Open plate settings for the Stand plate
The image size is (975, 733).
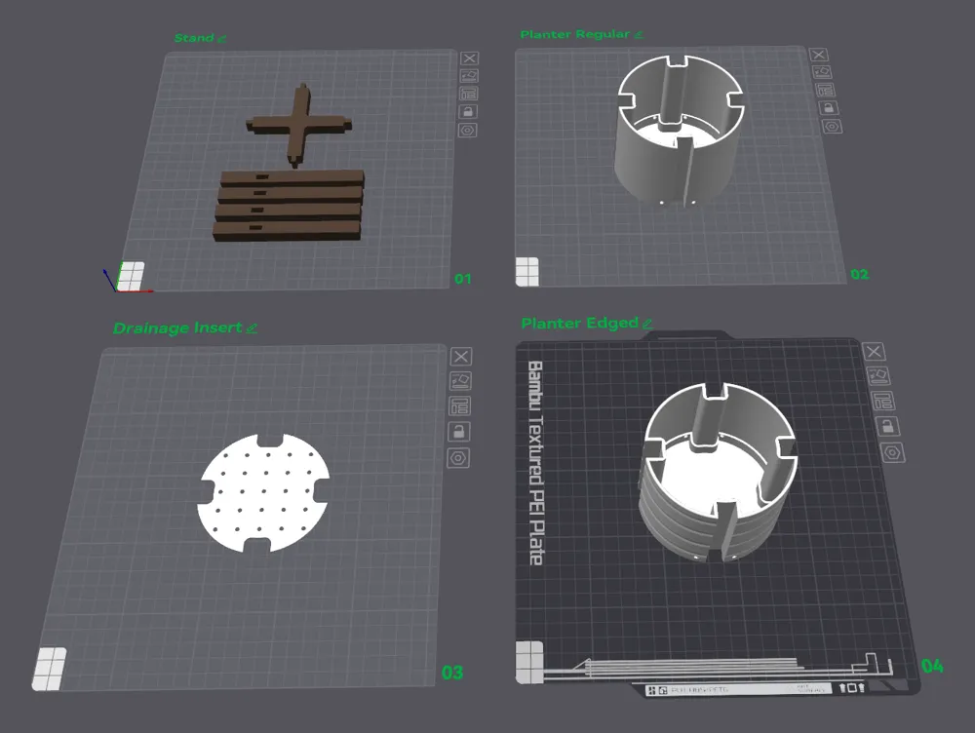click(468, 130)
